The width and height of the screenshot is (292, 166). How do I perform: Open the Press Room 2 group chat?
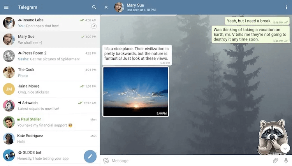click(x=50, y=56)
